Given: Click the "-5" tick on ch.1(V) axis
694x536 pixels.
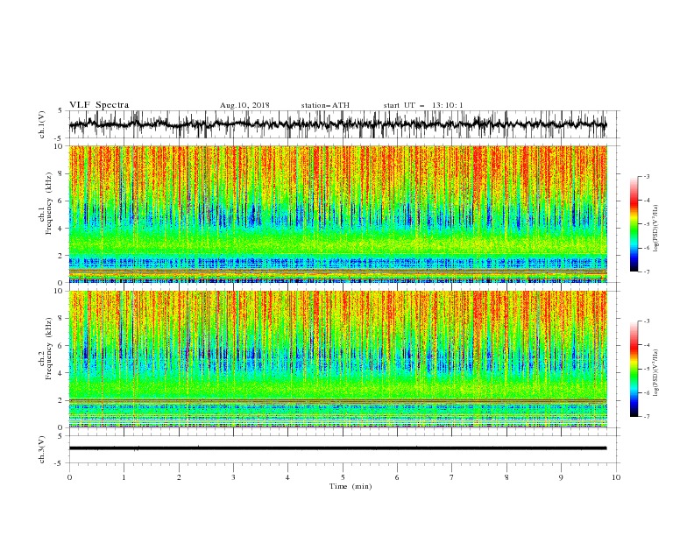Looking at the screenshot, I should (x=60, y=138).
